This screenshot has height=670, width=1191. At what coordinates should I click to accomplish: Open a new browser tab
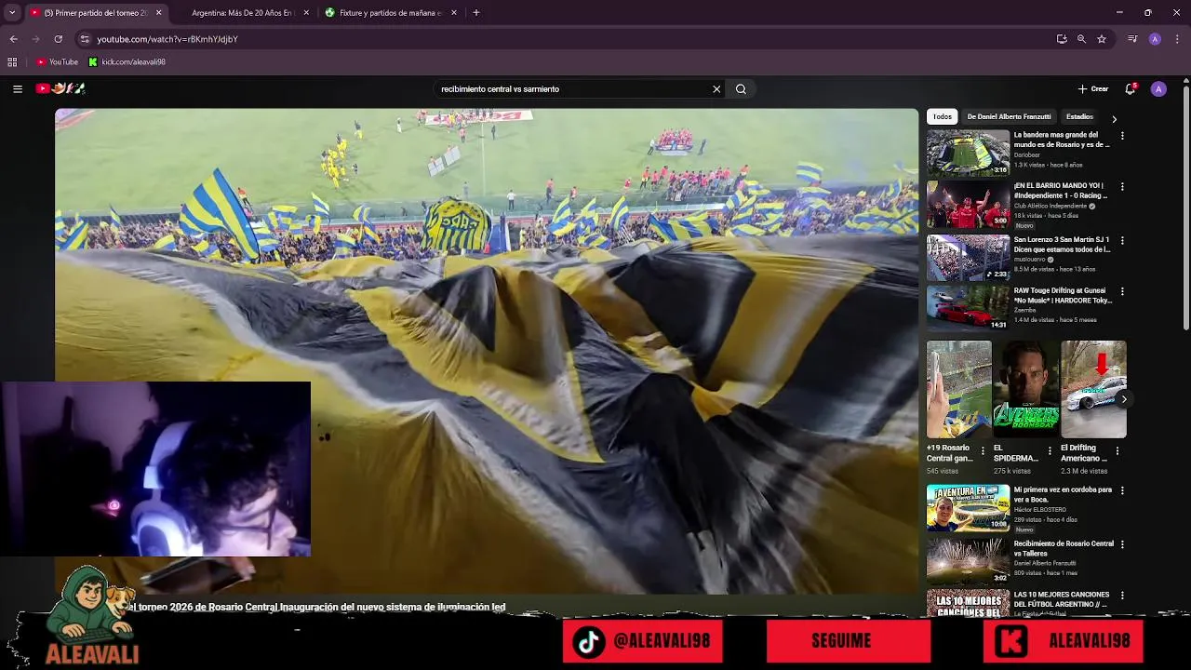476,13
